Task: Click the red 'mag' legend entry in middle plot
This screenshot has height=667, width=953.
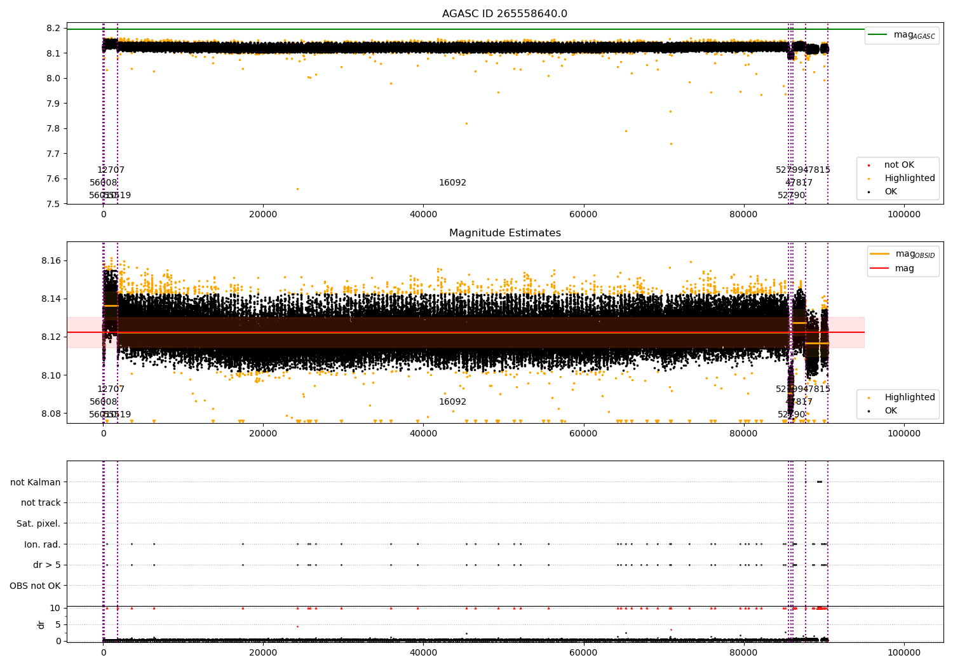Action: (893, 268)
